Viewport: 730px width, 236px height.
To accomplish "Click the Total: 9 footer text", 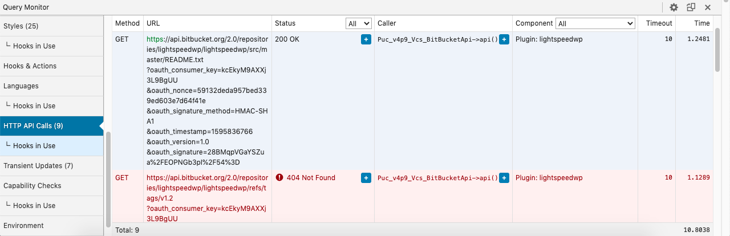I will (127, 230).
